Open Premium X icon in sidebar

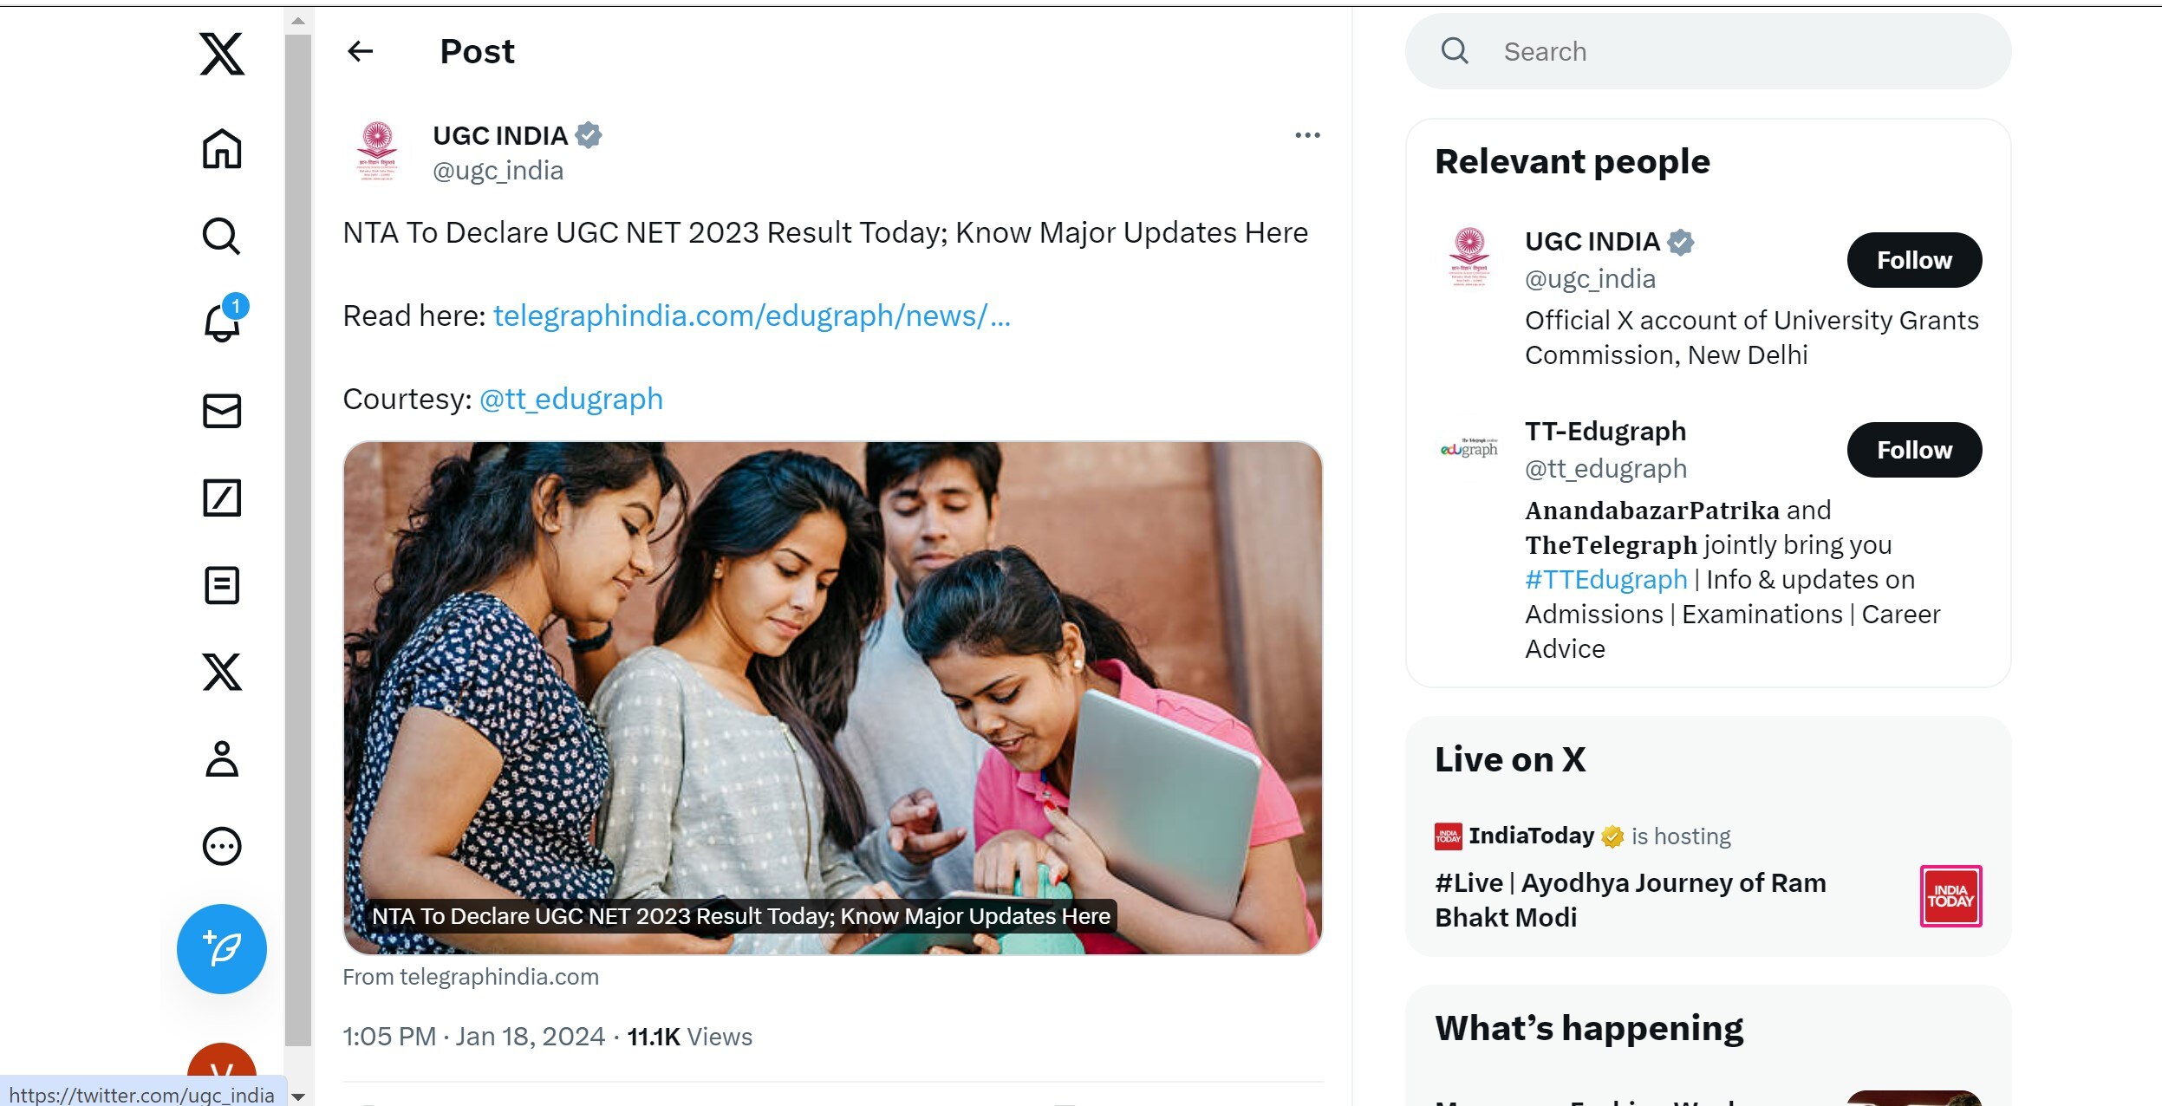tap(222, 672)
